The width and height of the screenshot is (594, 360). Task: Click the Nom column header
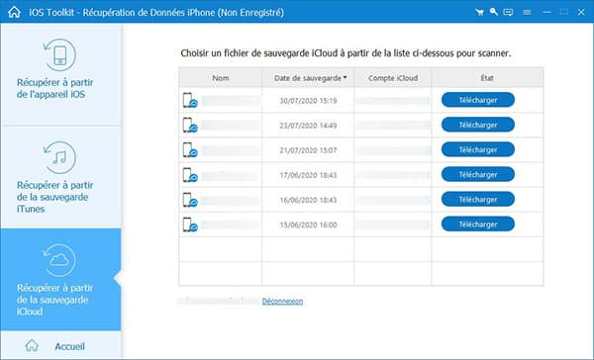tap(221, 78)
